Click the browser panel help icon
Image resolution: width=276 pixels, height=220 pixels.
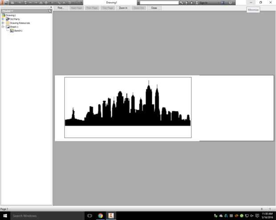click(x=50, y=11)
